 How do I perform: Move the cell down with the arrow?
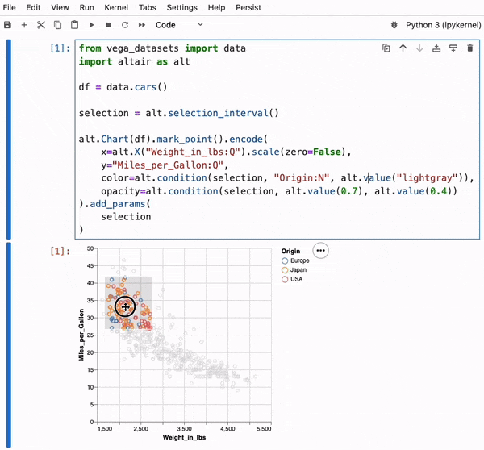[x=419, y=48]
